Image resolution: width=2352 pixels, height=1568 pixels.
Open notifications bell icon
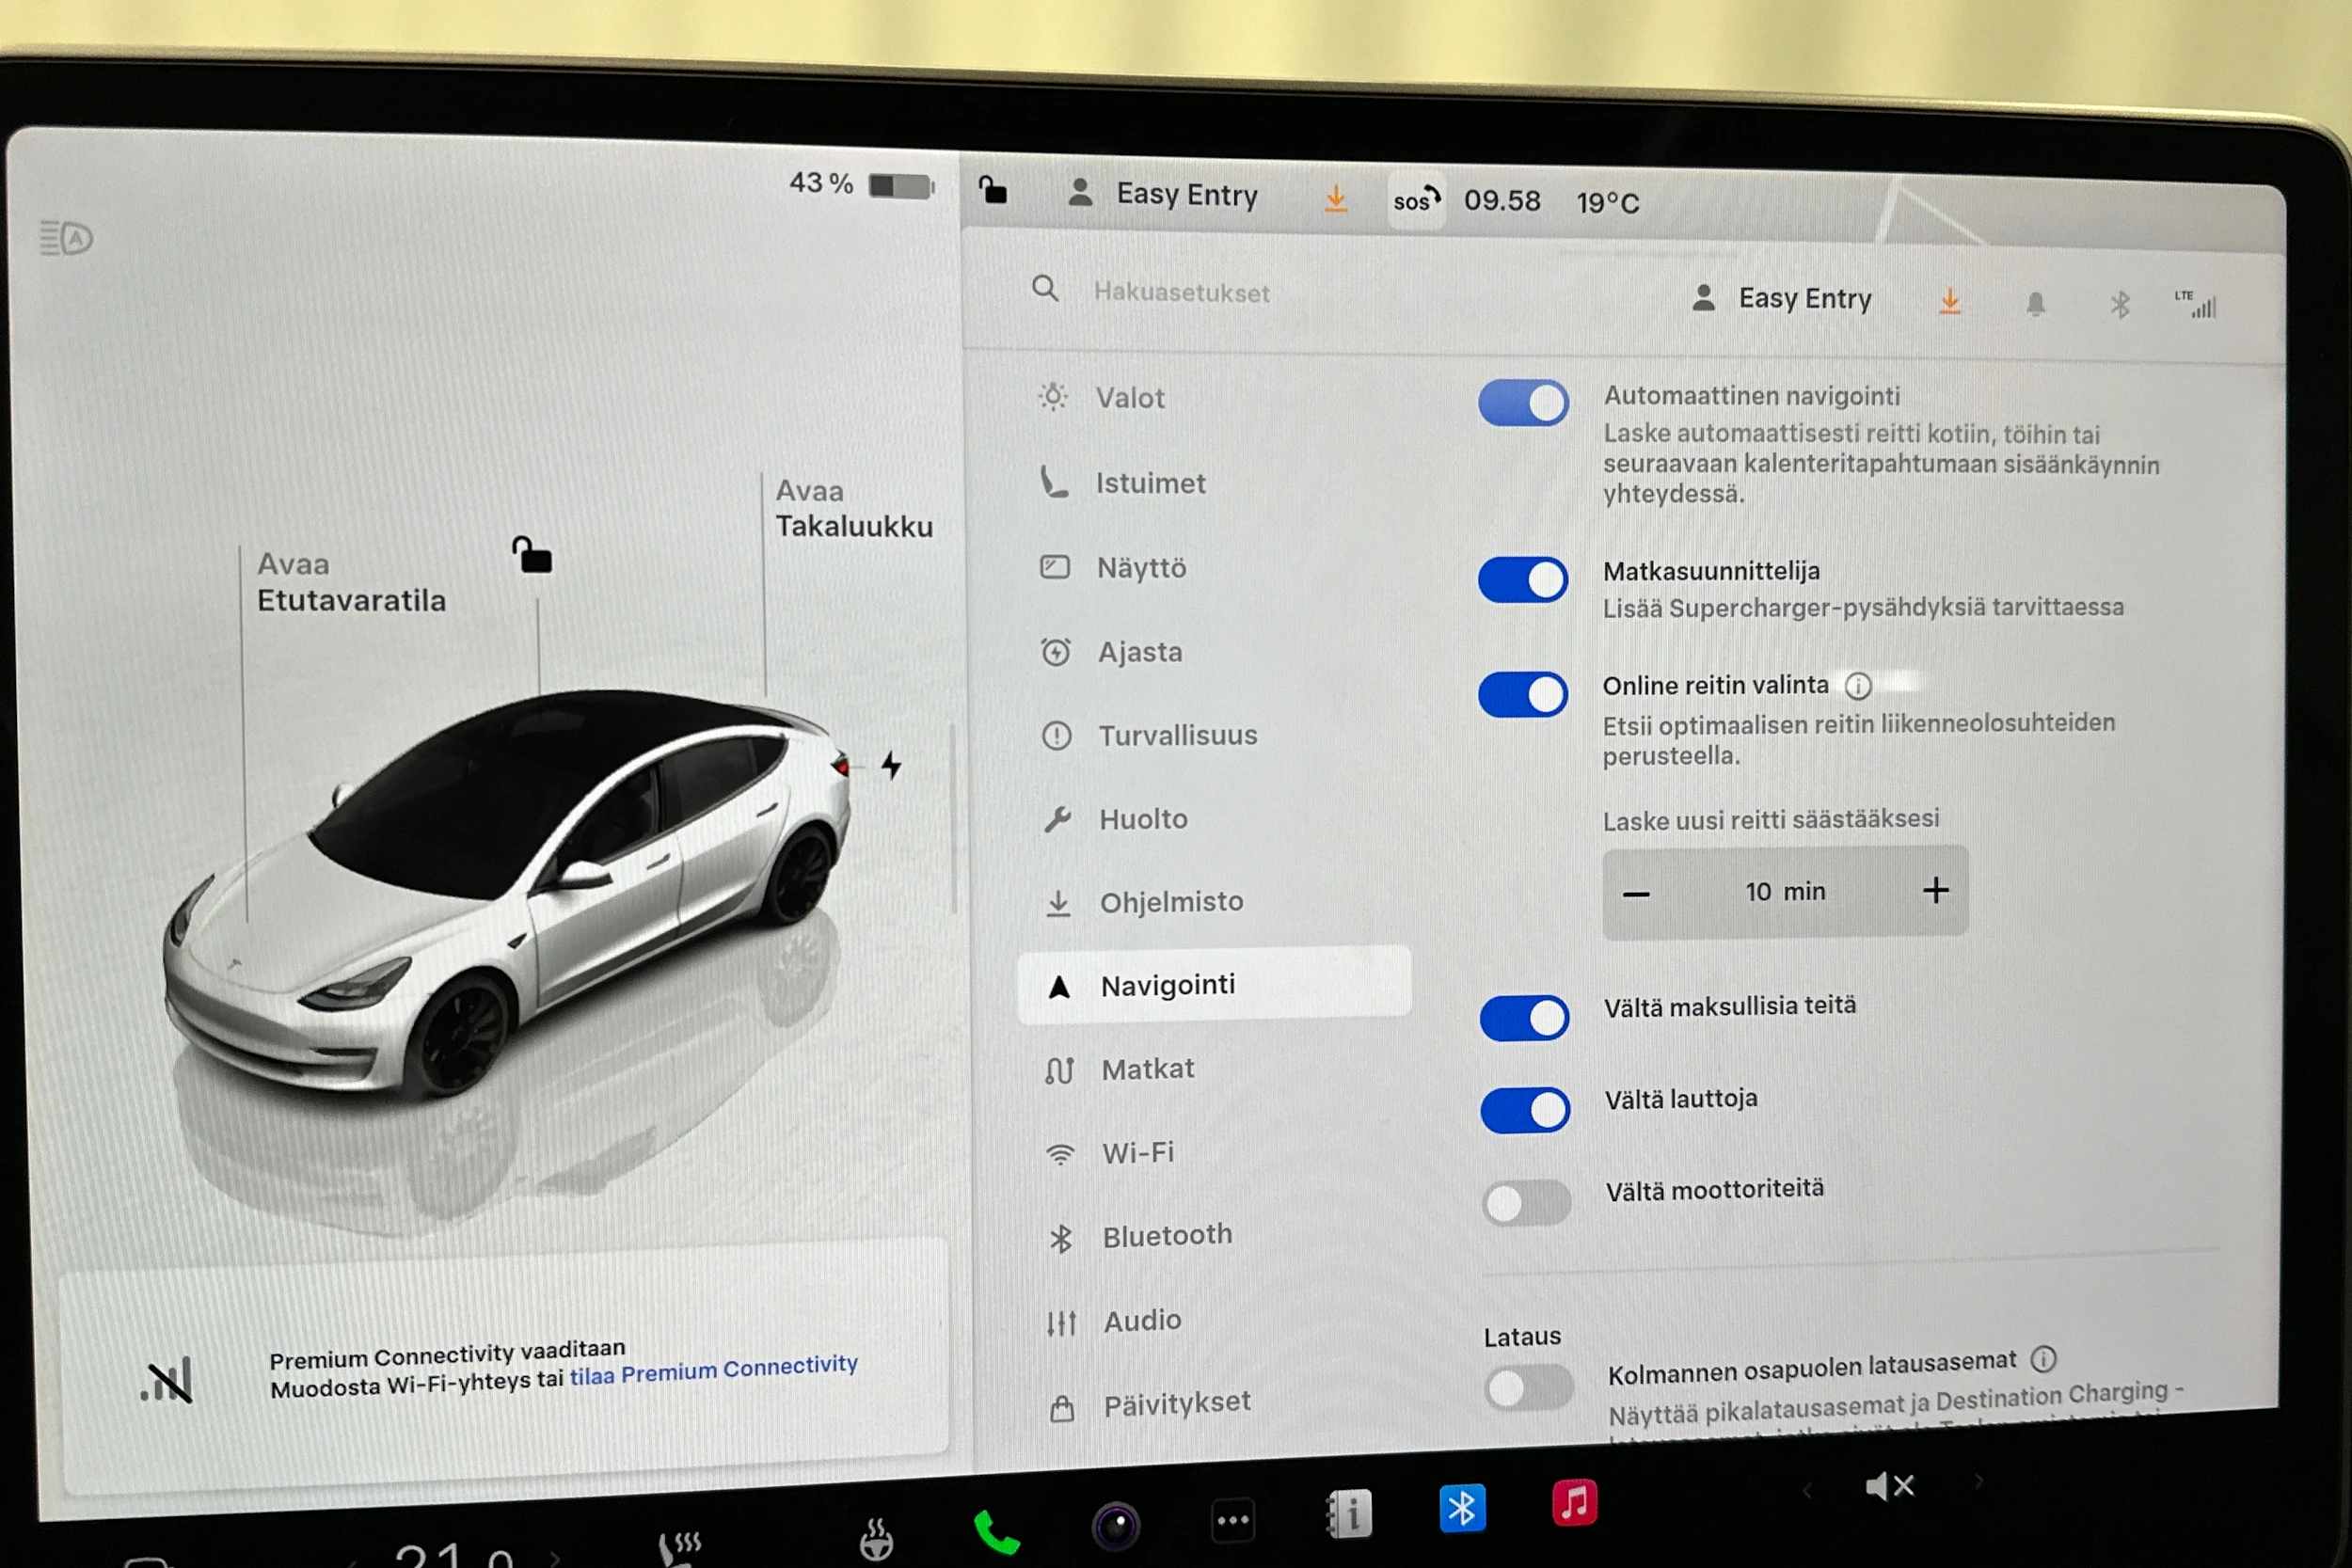2035,304
